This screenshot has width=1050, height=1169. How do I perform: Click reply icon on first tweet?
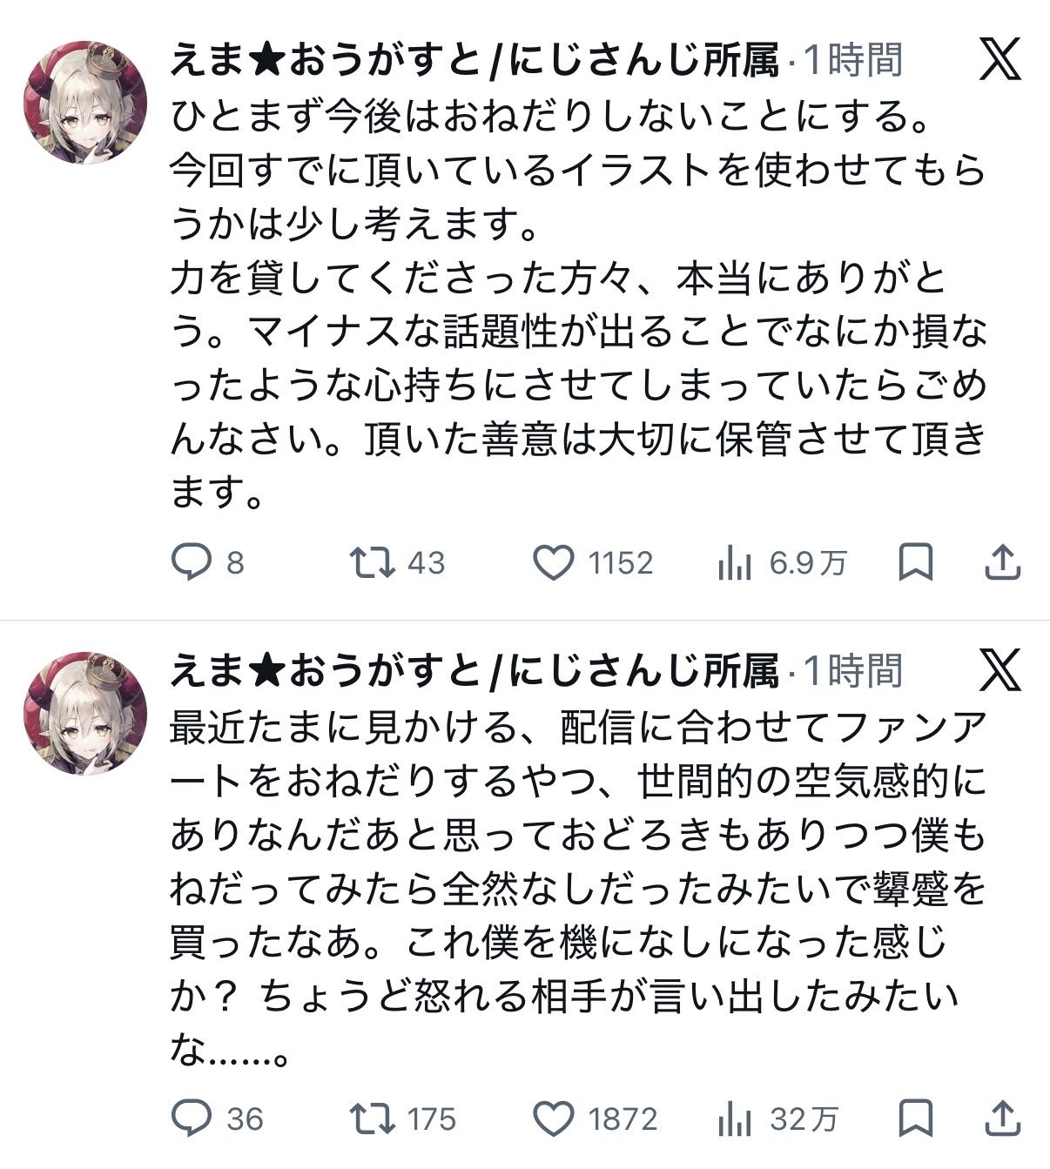tap(191, 562)
